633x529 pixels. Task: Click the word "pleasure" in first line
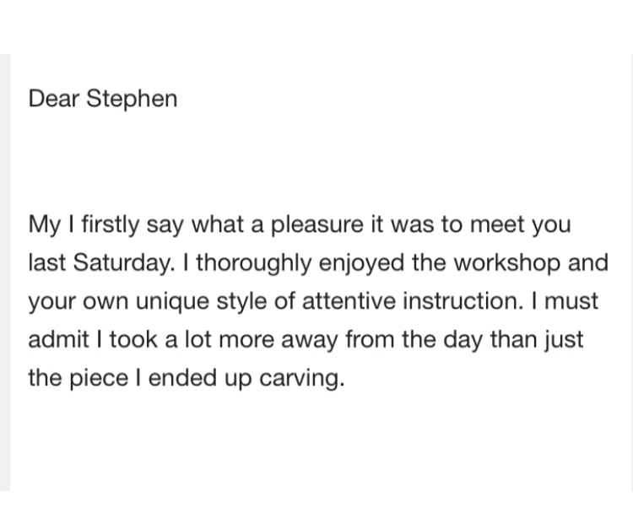[317, 224]
